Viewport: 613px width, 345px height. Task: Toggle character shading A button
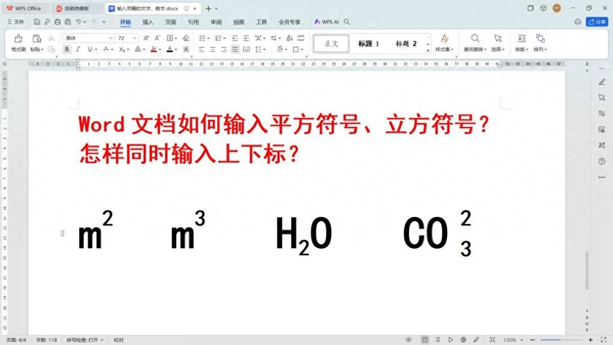click(186, 50)
